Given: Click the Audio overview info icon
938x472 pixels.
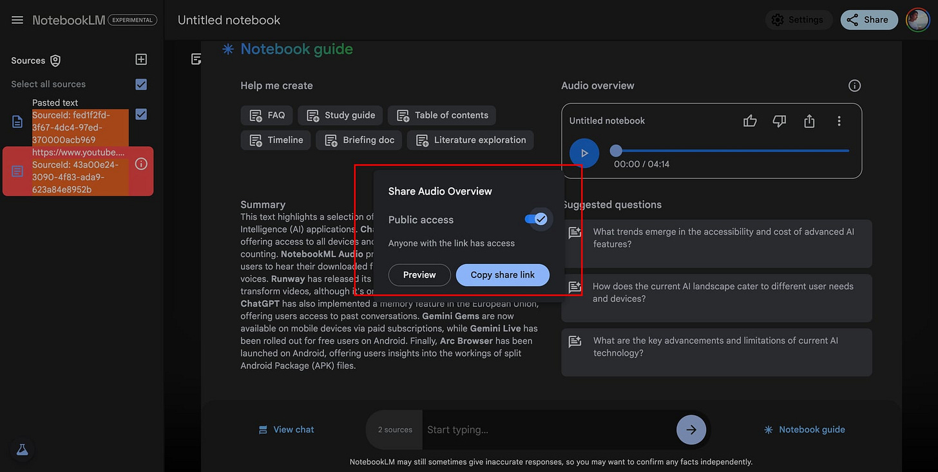Looking at the screenshot, I should click(854, 86).
